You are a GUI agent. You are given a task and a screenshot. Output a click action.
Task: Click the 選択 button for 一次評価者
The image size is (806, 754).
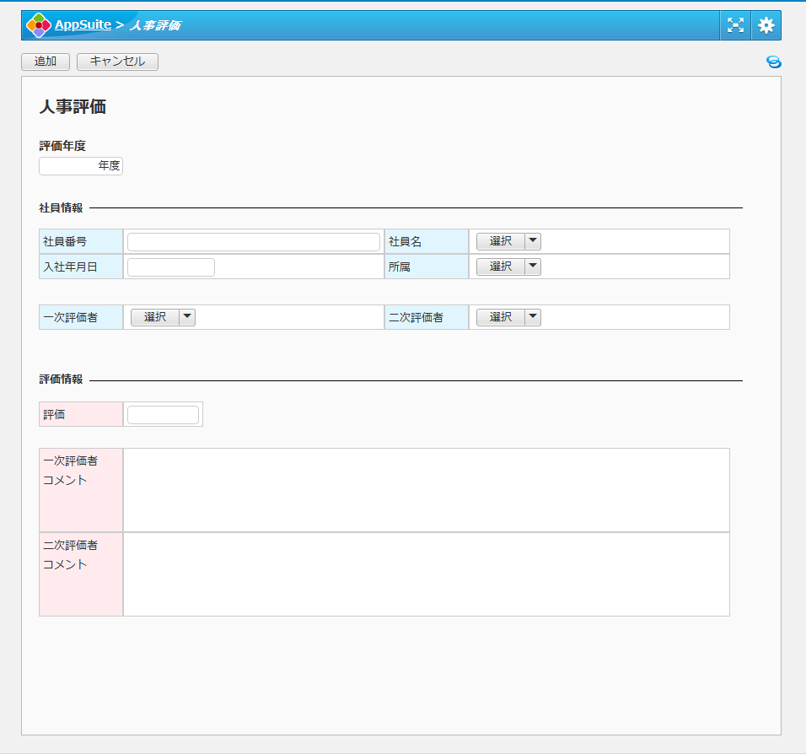pyautogui.click(x=155, y=318)
